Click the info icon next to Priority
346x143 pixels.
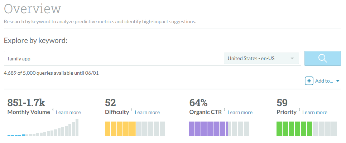coord(299,110)
